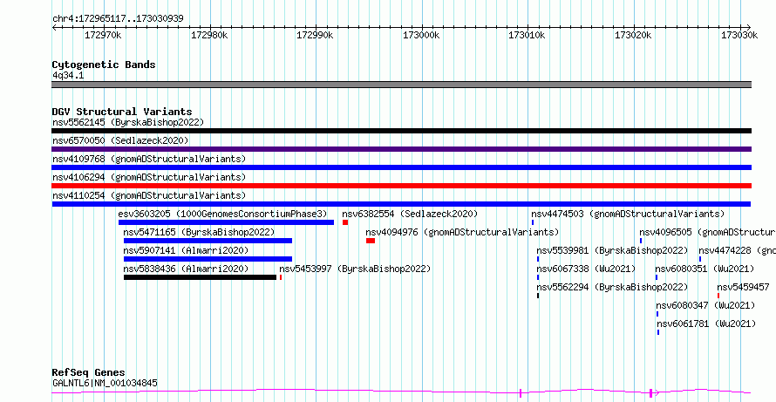Viewport: 776px width, 402px height.
Task: Open the nsv5471165 (ByrskaBishop2022) label
Action: [x=199, y=232]
